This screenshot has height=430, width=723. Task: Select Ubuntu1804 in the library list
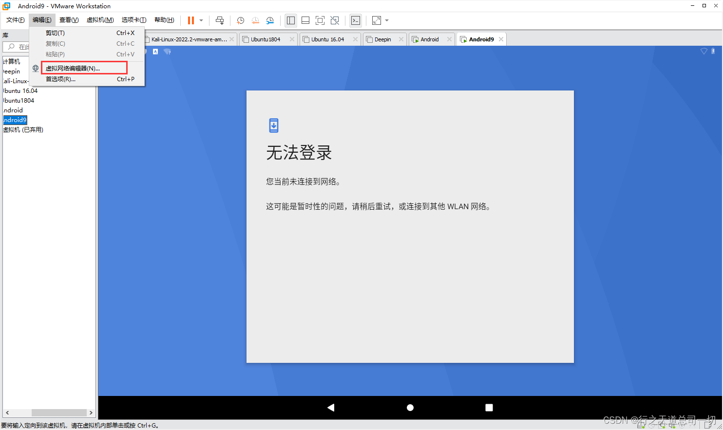point(19,101)
